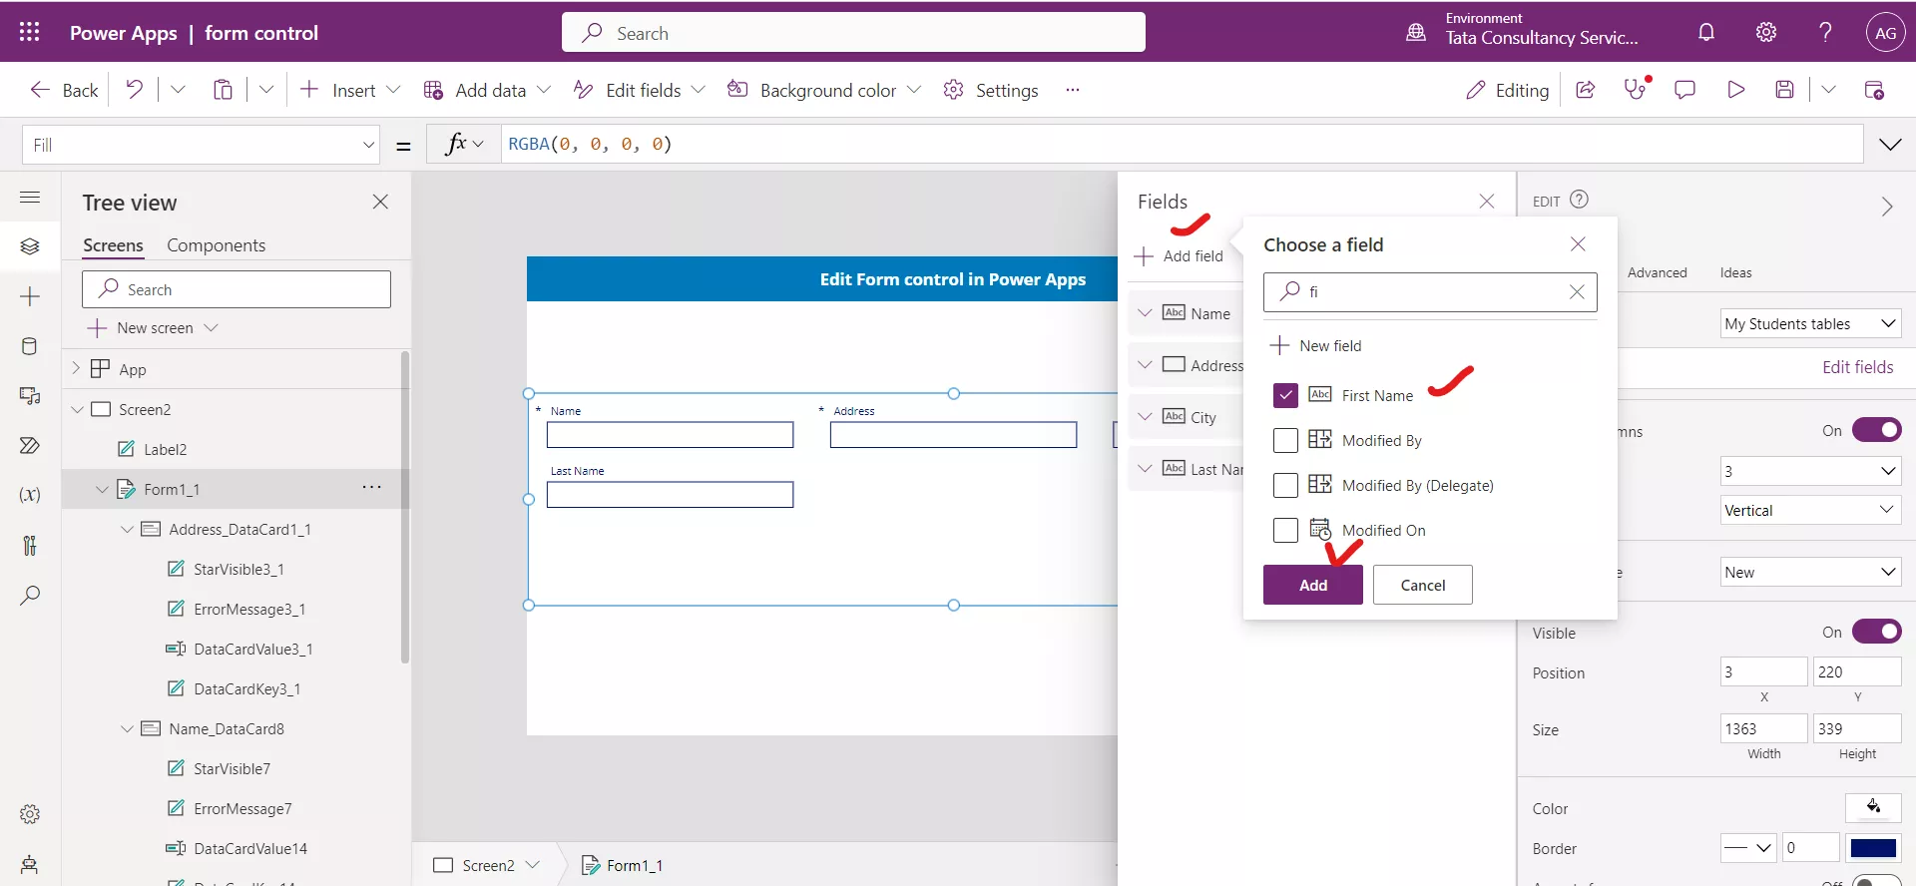Click the Paste clipboard icon
This screenshot has width=1916, height=886.
click(223, 90)
